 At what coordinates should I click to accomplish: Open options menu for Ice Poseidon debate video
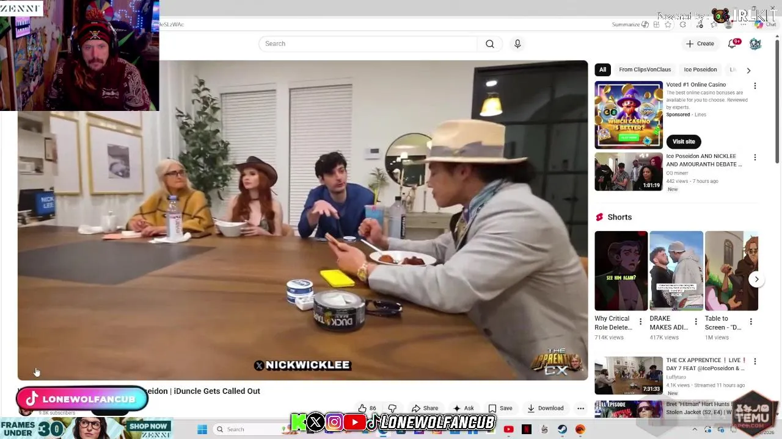click(x=755, y=157)
